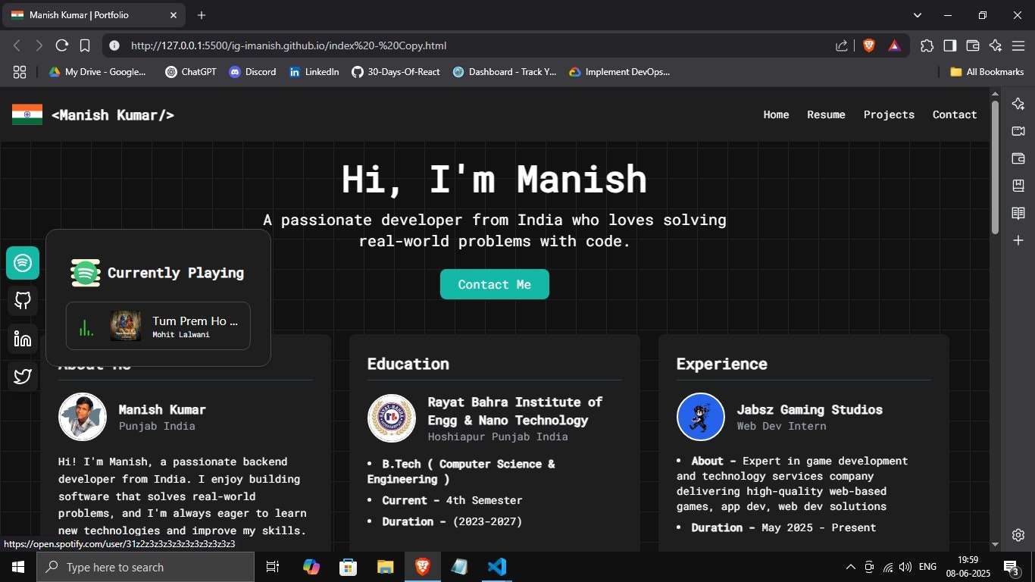Click the address bar URL field
This screenshot has height=582, width=1035.
coord(477,45)
